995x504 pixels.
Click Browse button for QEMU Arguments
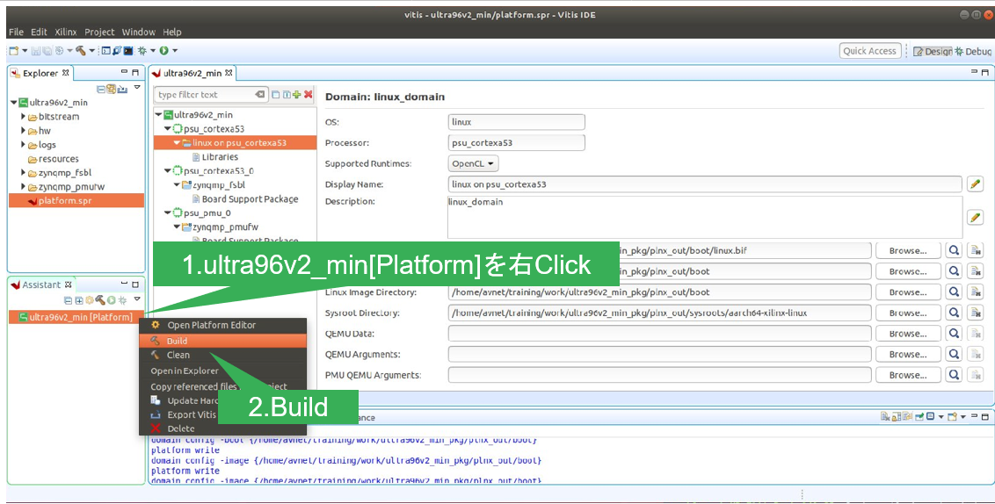pos(907,355)
